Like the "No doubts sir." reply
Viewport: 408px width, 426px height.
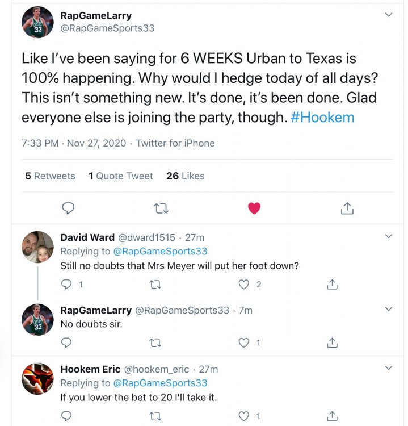tap(244, 343)
